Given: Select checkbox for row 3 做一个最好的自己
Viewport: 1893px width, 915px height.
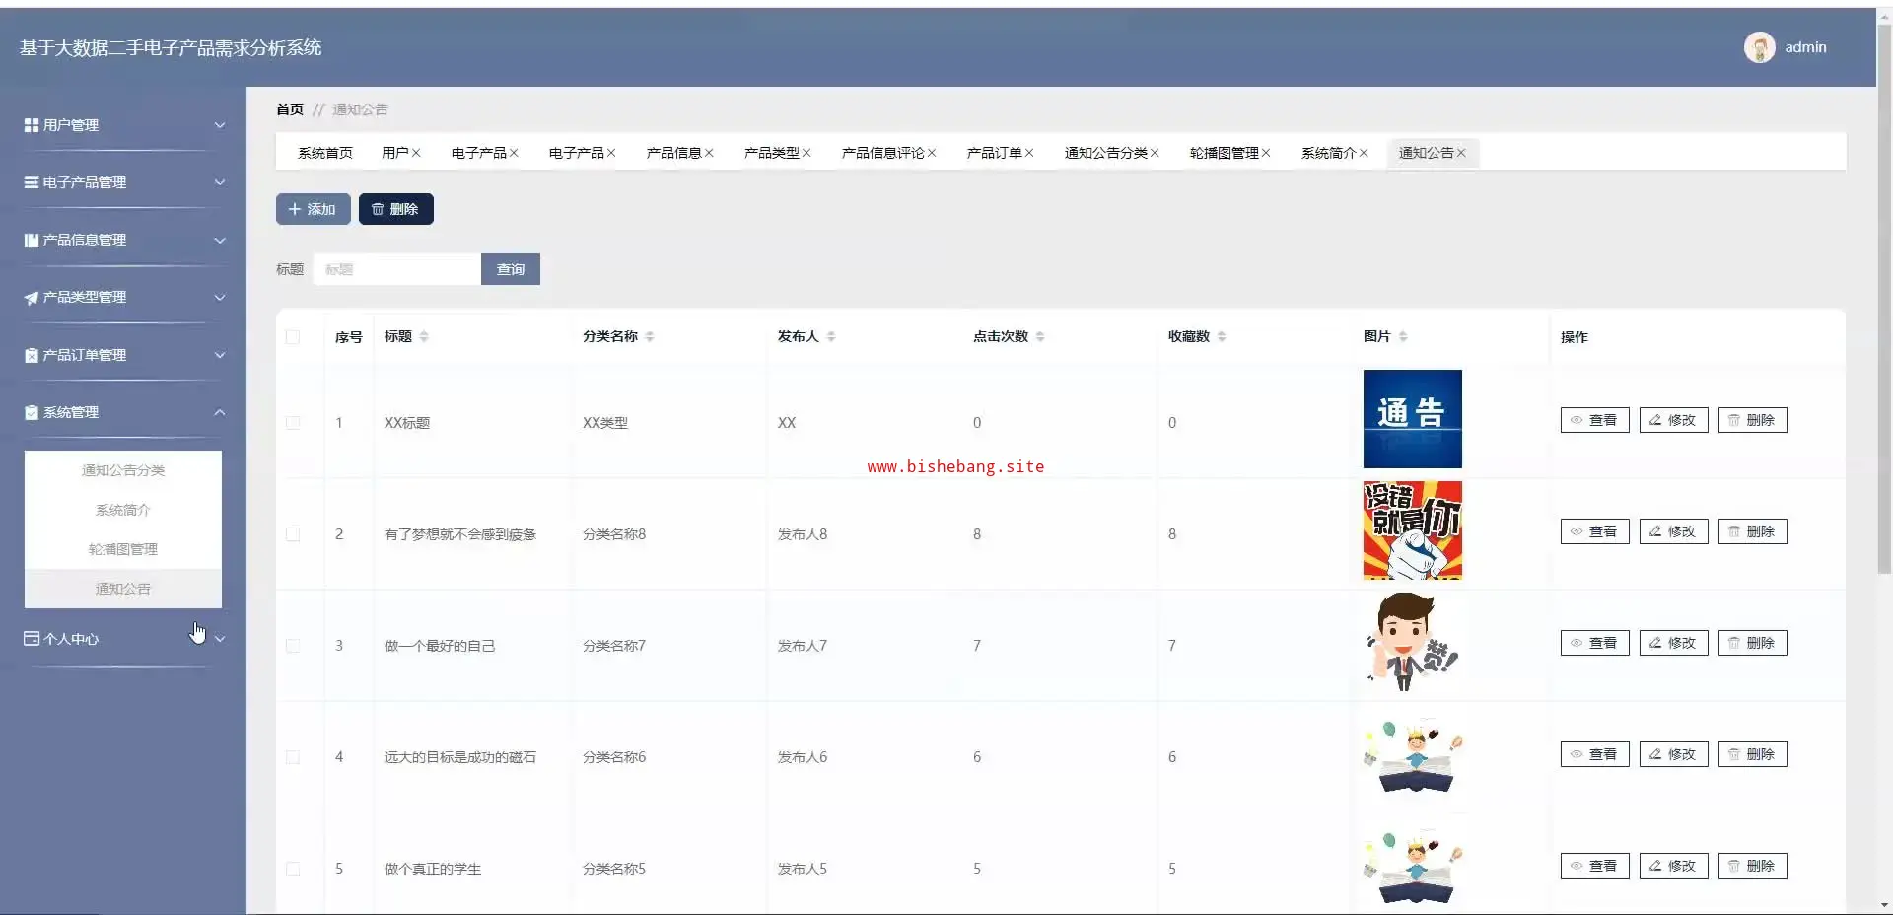Looking at the screenshot, I should (x=293, y=646).
